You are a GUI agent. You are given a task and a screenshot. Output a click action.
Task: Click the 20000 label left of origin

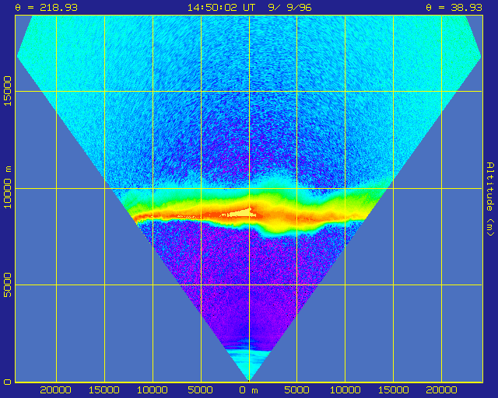coord(55,390)
